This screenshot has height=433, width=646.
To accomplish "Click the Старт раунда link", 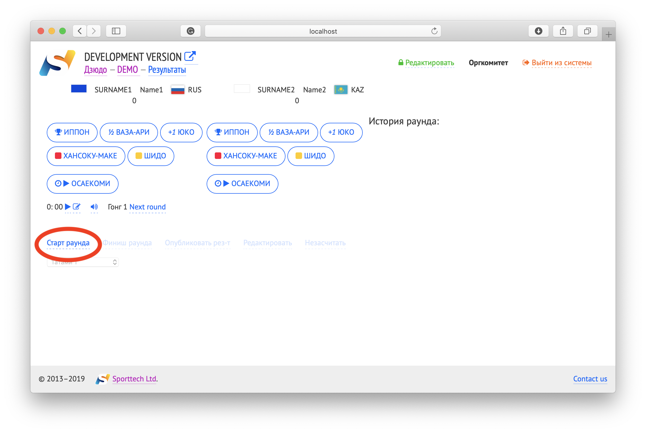I will (68, 243).
